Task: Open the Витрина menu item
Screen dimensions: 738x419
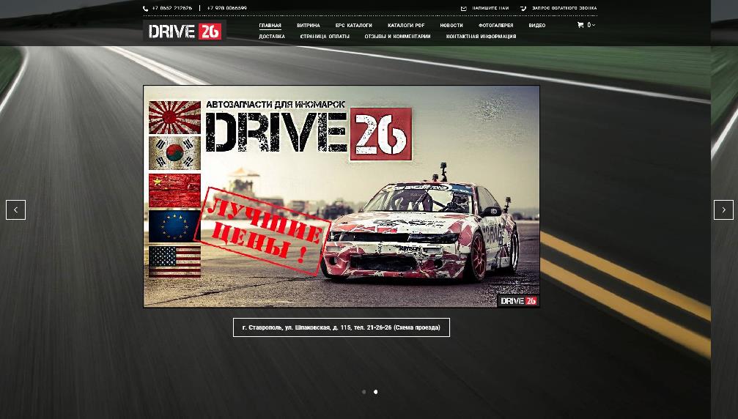Action: [x=309, y=26]
